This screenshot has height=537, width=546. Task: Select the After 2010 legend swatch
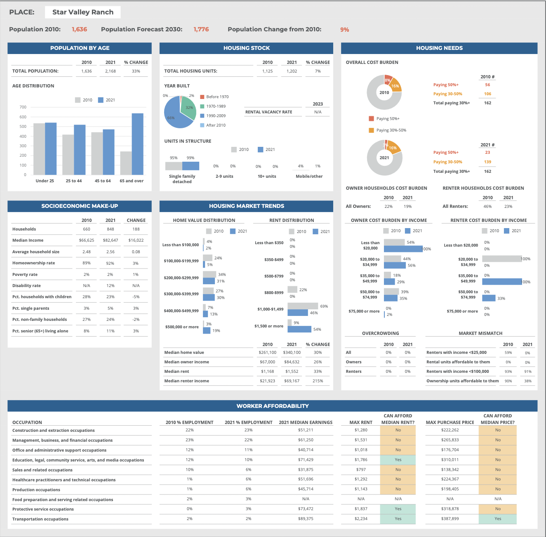coord(202,125)
